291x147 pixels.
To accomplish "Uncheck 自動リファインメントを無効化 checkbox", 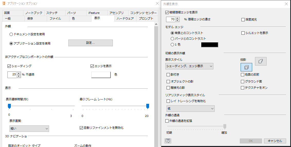I will pos(81,128).
